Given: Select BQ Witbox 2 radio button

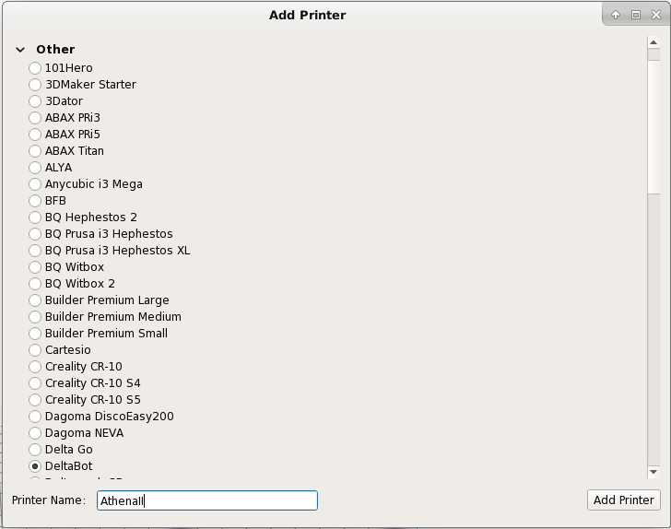Looking at the screenshot, I should [35, 284].
